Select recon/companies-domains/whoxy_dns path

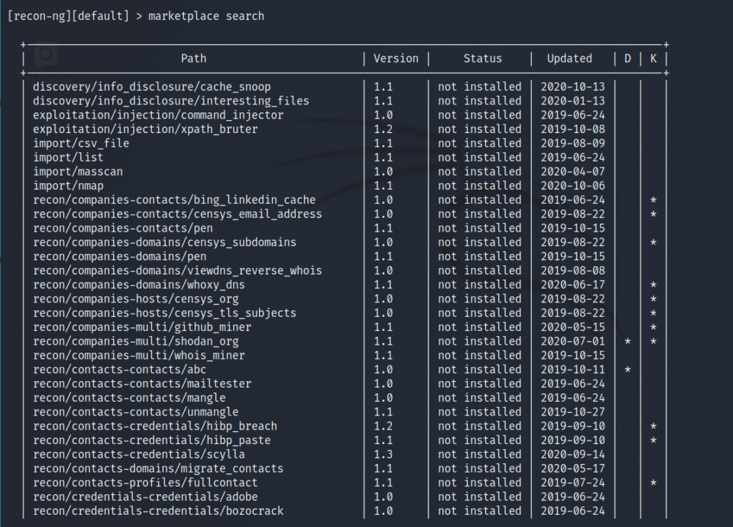tap(139, 285)
